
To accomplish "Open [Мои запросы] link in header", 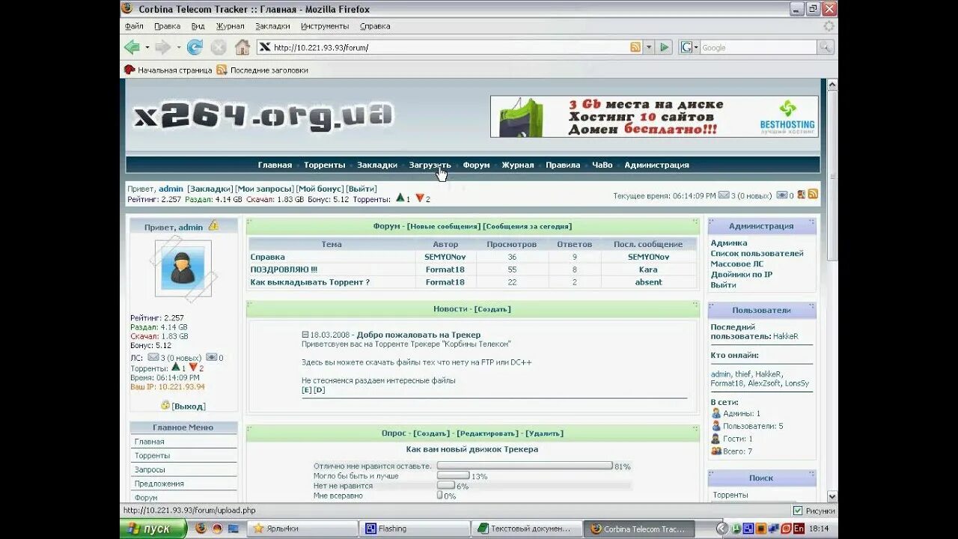I will pyautogui.click(x=264, y=189).
